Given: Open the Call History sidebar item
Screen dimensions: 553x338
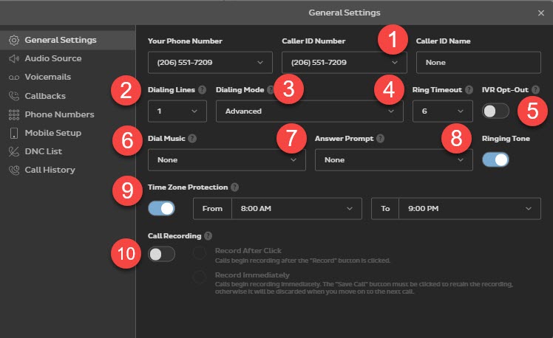Looking at the screenshot, I should pyautogui.click(x=50, y=170).
